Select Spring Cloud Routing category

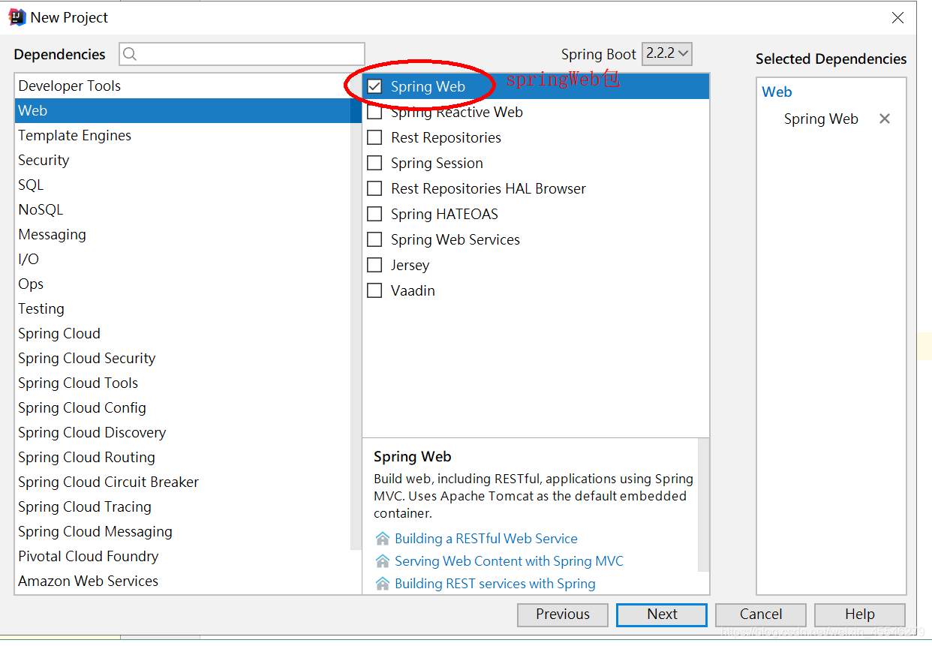click(x=183, y=457)
